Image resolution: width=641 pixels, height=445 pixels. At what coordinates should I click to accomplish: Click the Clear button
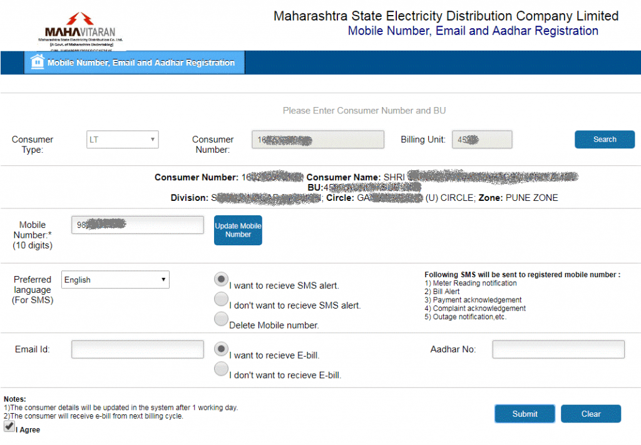click(591, 414)
